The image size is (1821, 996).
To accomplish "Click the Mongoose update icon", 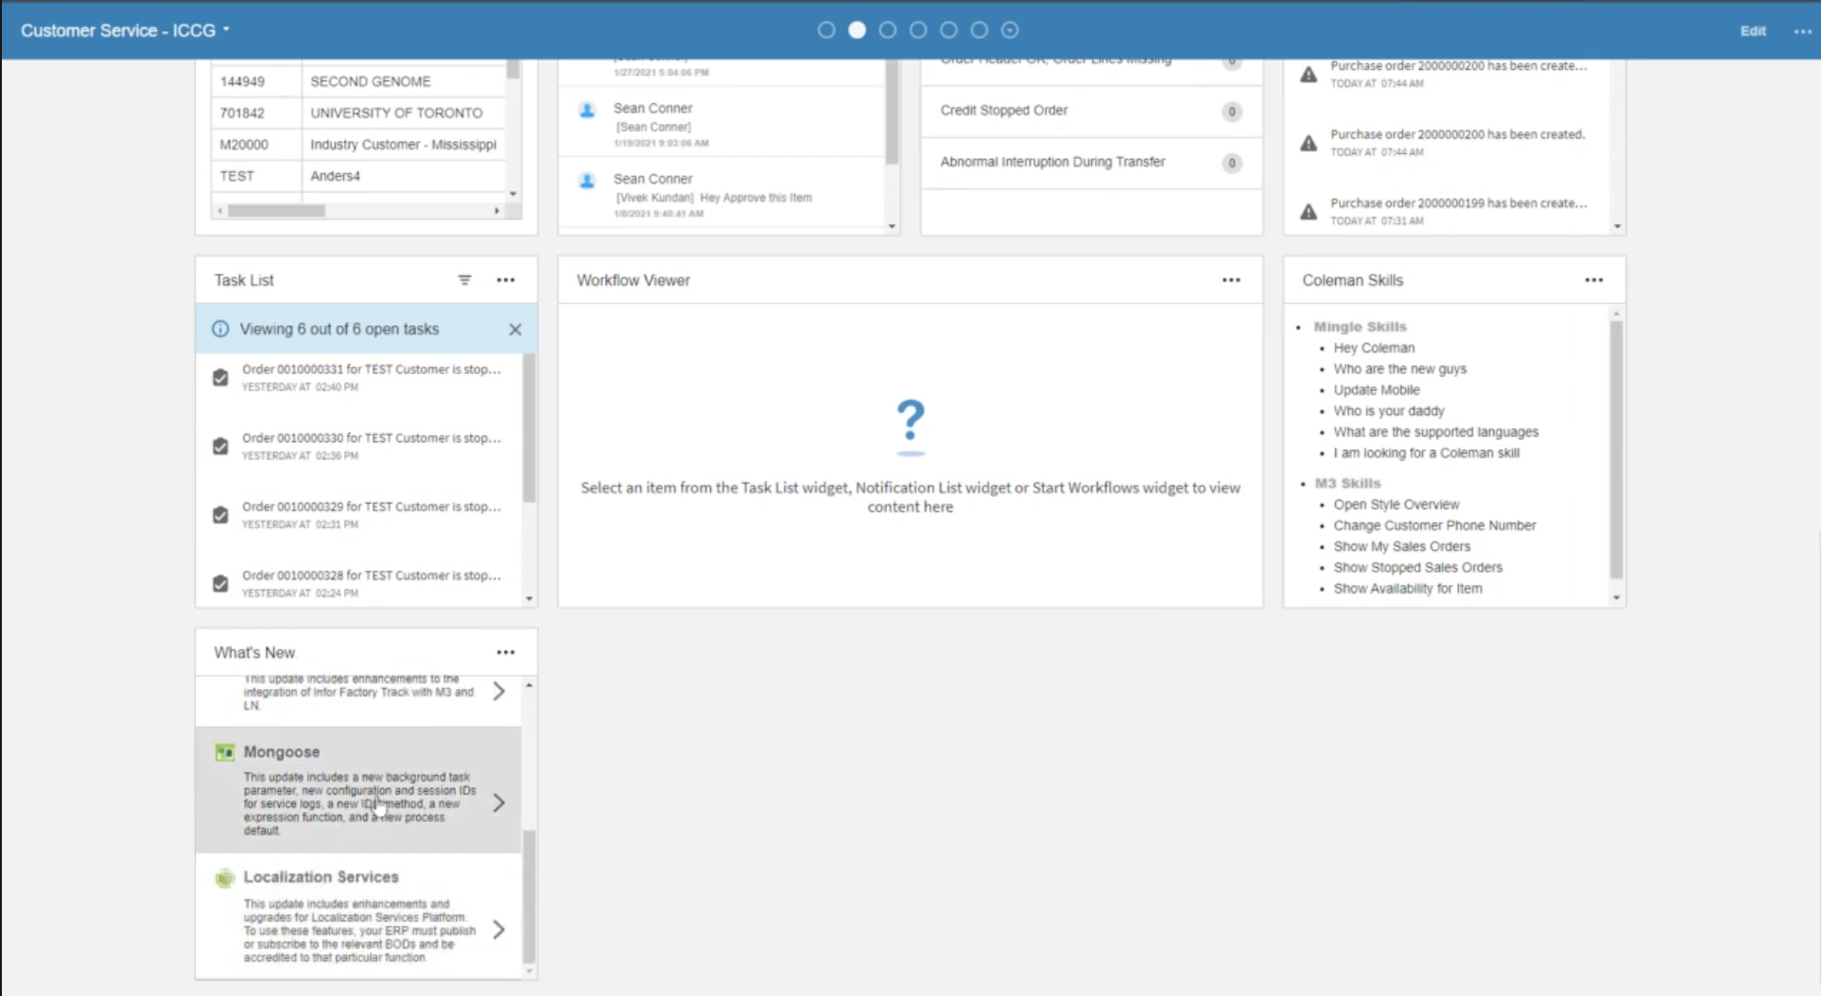I will pyautogui.click(x=224, y=752).
